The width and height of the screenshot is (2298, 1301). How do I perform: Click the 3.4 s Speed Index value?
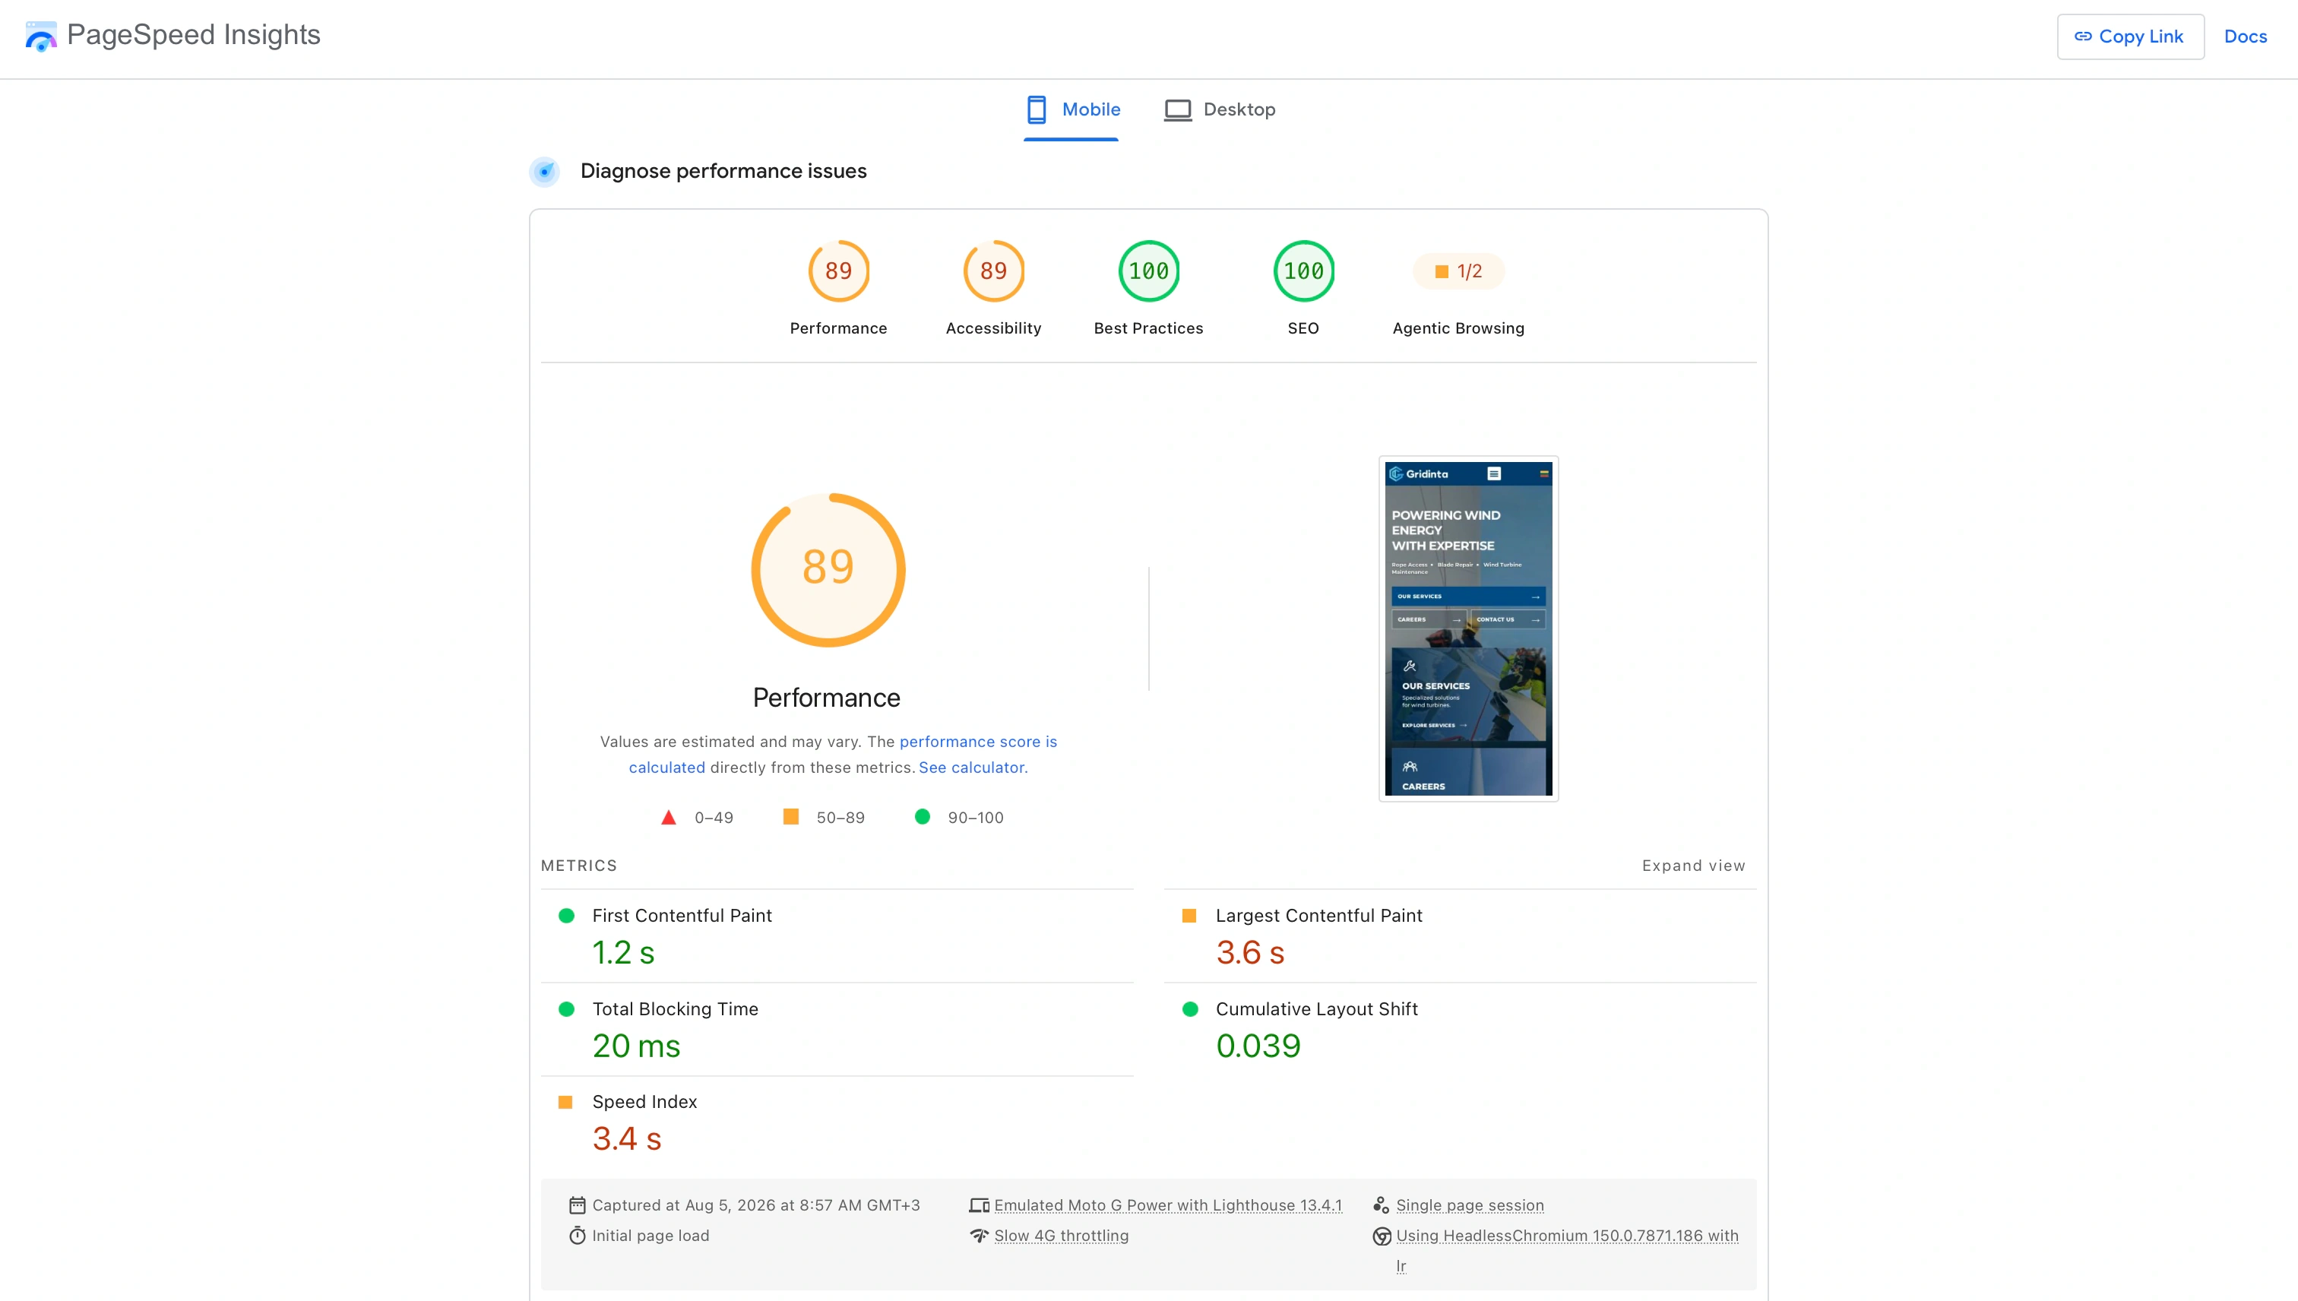click(626, 1139)
